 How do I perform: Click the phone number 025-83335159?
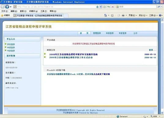11,68
